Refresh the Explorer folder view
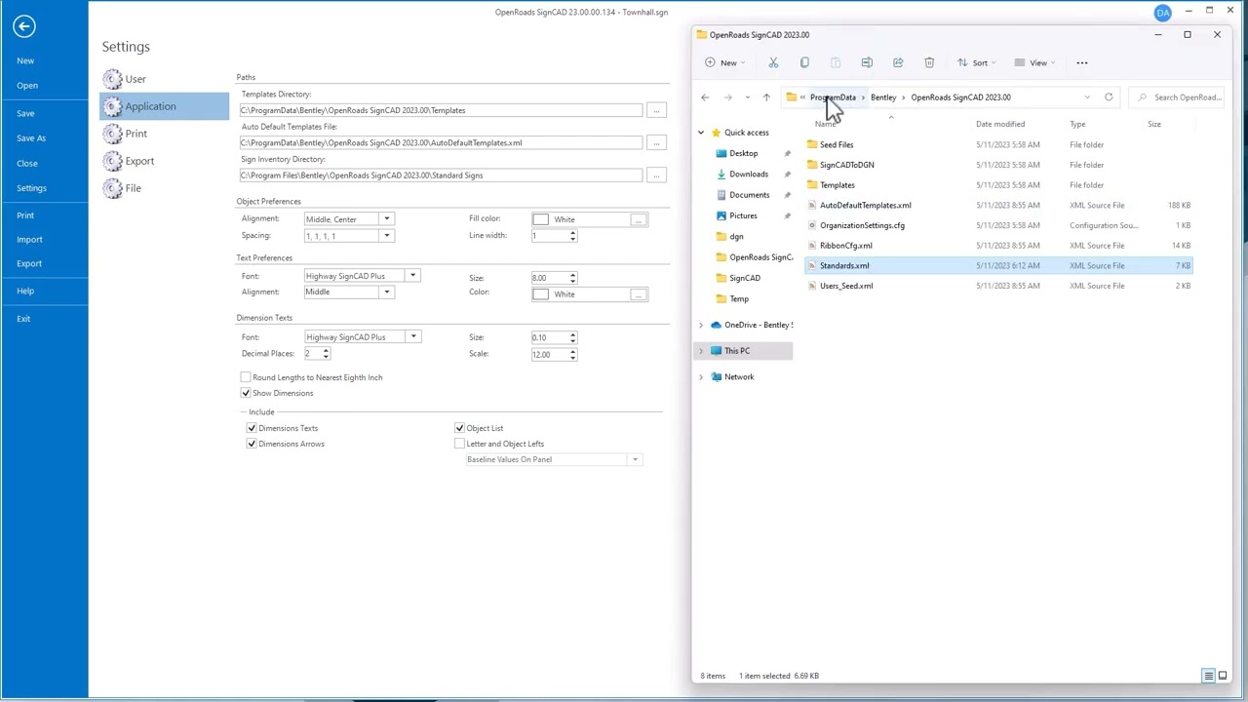 [x=1109, y=97]
